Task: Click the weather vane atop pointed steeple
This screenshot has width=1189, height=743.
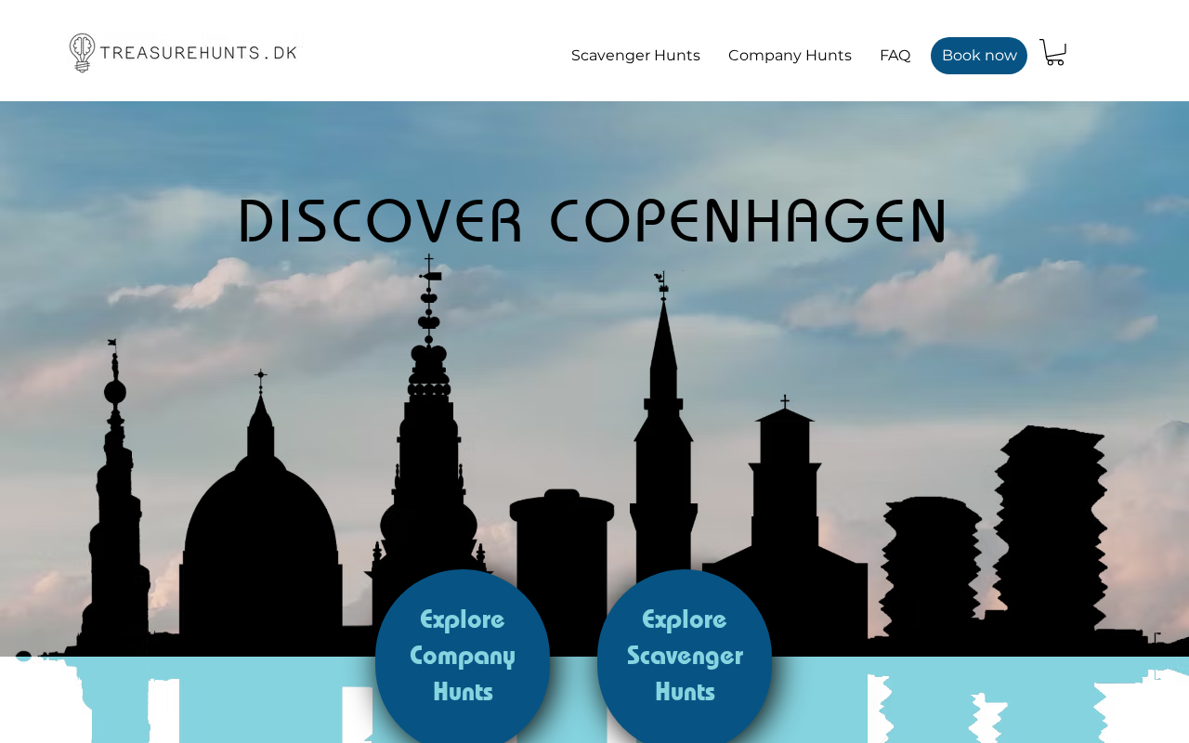Action: pos(662,281)
